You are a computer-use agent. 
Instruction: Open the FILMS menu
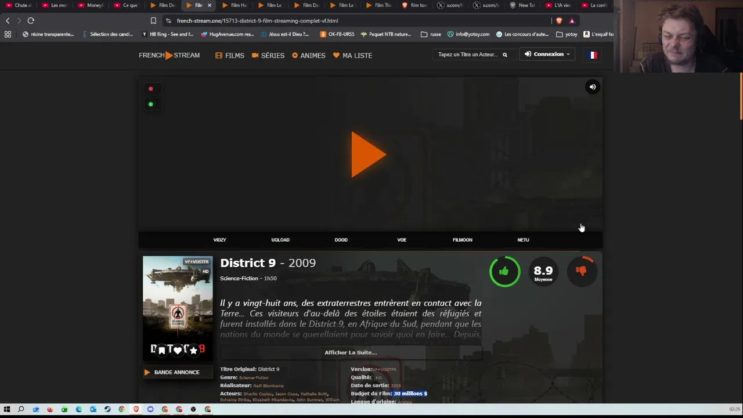coord(230,55)
